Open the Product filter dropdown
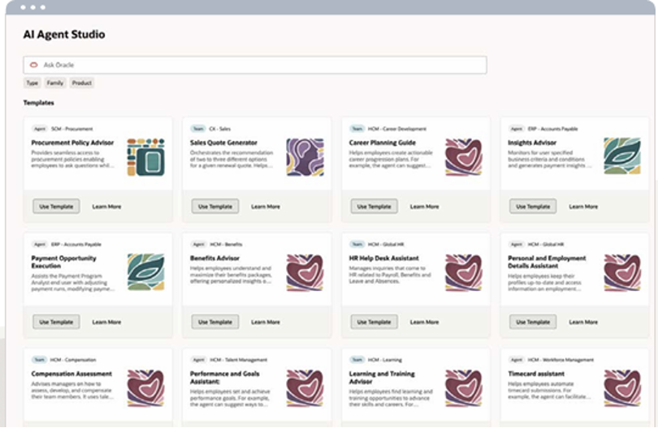This screenshot has height=428, width=658. (x=82, y=83)
